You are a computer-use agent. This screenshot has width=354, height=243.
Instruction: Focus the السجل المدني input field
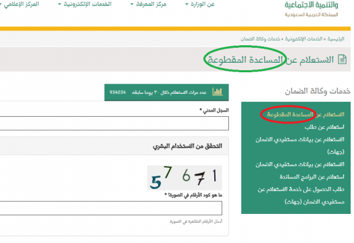114,124
